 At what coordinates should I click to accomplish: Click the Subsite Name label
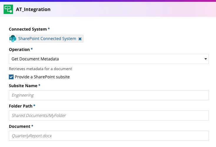point(23,86)
